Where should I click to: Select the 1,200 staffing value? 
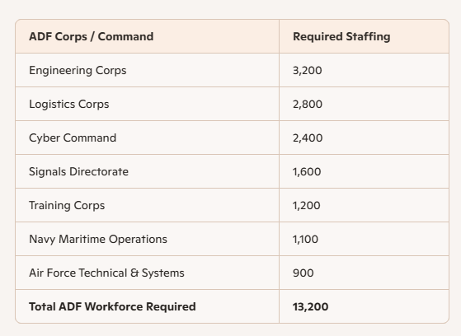[x=306, y=206]
